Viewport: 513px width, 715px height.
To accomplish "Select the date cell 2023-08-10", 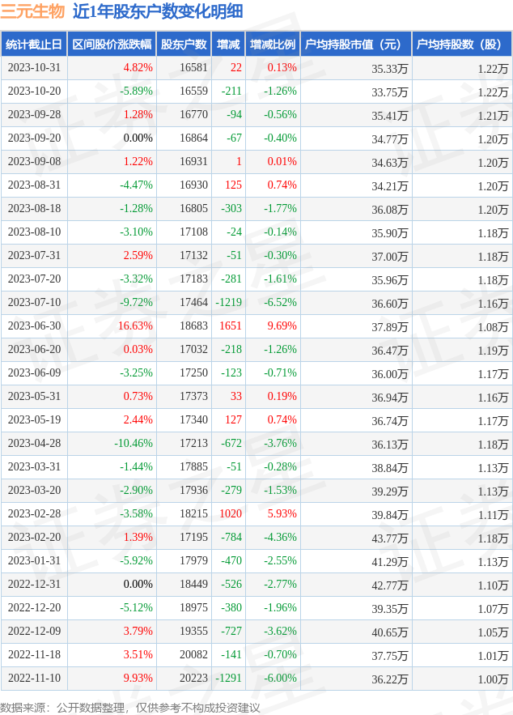I will 34,232.
